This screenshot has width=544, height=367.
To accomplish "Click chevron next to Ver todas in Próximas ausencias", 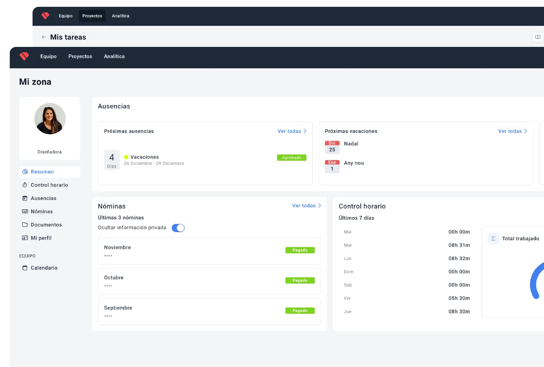I will pyautogui.click(x=305, y=131).
